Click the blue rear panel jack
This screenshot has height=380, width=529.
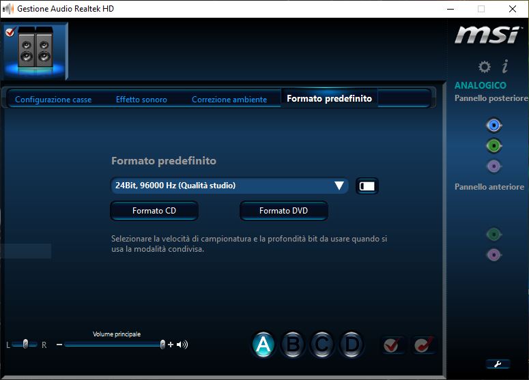(494, 126)
